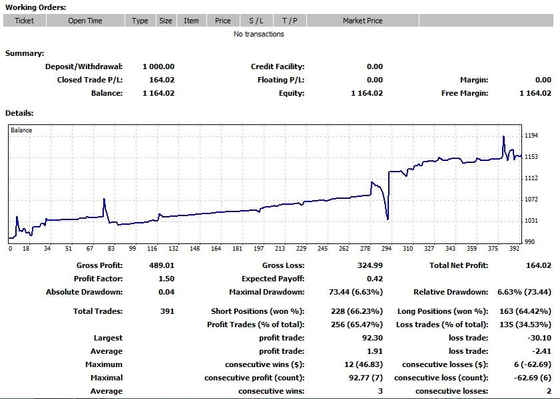
Task: Click the Margin label
Action: coord(474,80)
